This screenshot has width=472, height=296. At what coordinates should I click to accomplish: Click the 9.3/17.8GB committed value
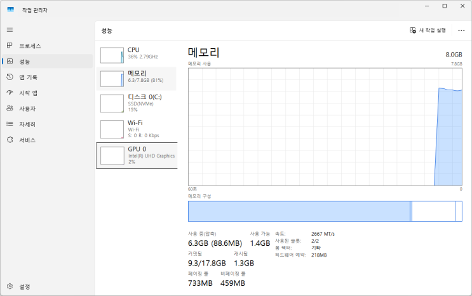click(x=207, y=263)
